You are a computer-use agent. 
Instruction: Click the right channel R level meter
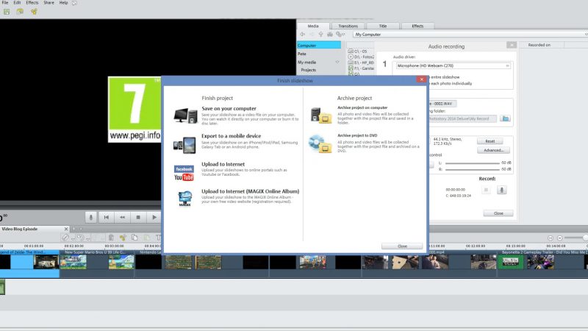[x=473, y=170]
